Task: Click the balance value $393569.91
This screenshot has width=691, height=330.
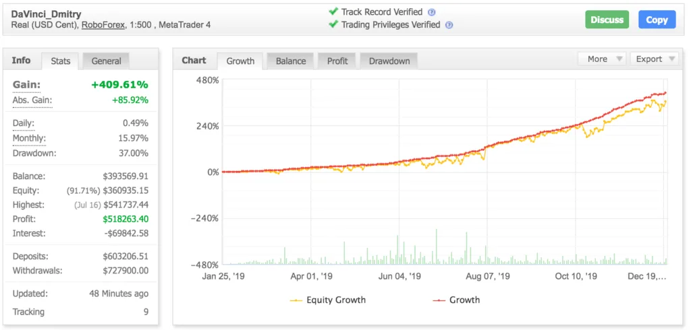Action: [126, 176]
